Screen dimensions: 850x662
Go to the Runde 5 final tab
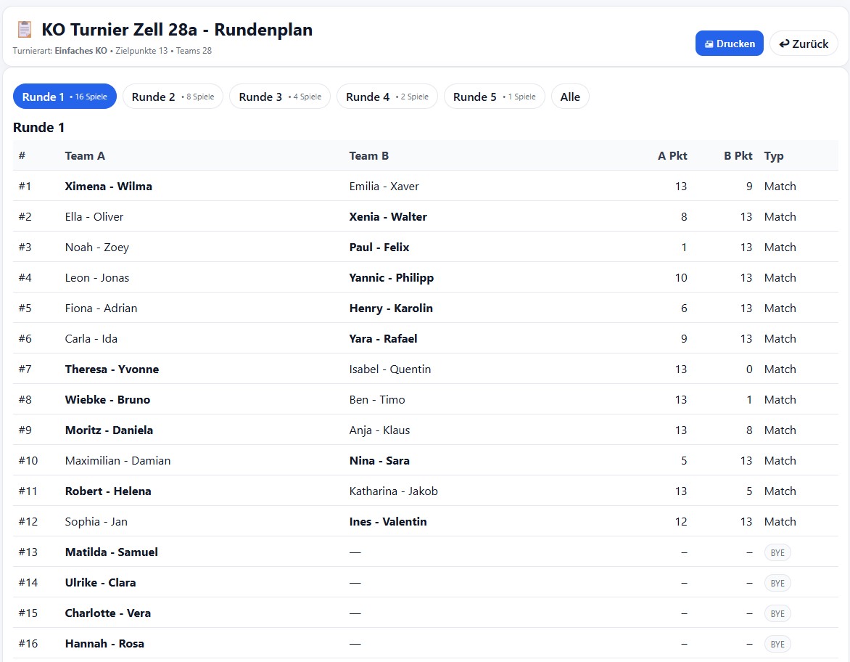click(494, 97)
